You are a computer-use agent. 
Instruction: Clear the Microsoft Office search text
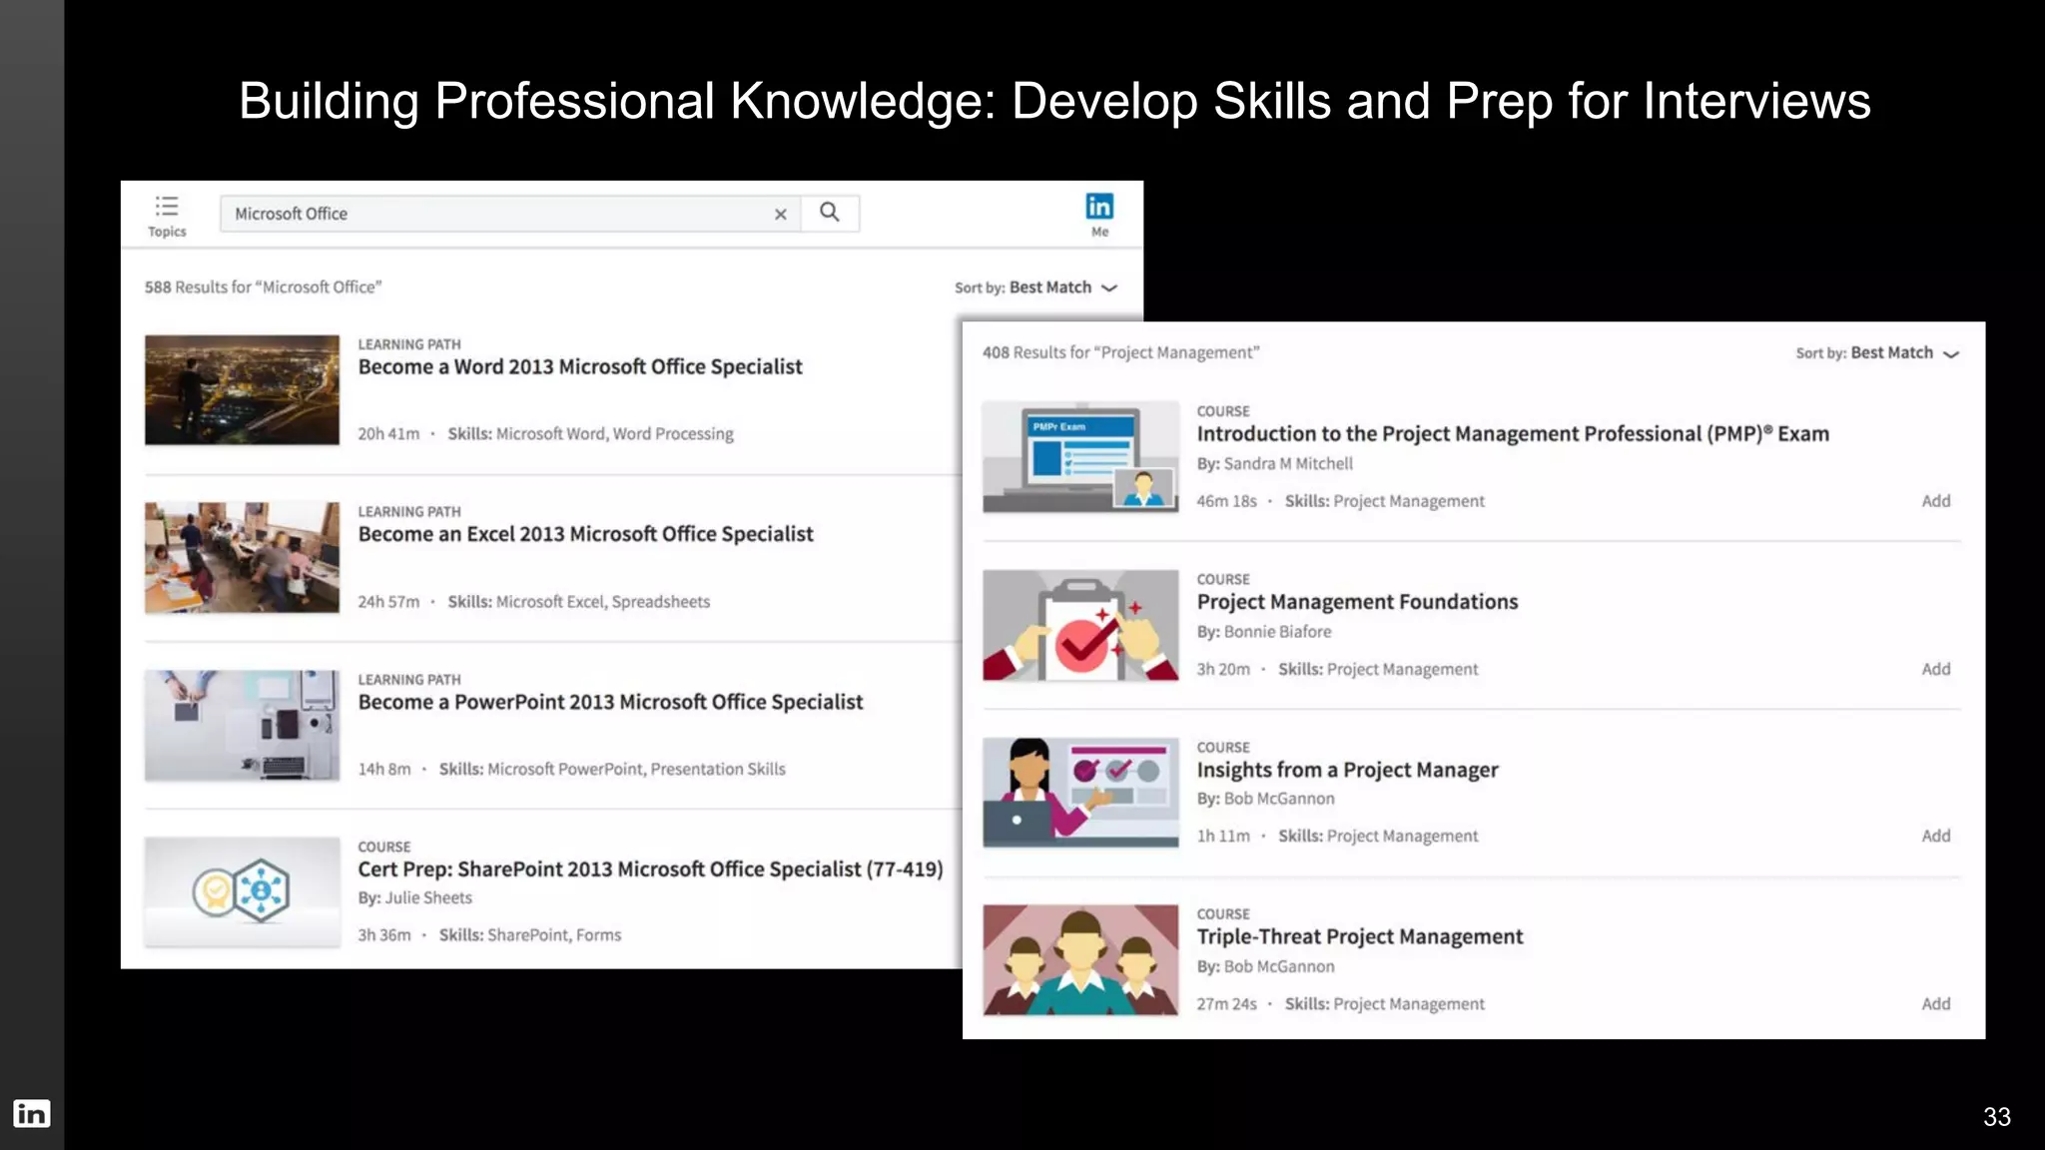click(x=781, y=214)
